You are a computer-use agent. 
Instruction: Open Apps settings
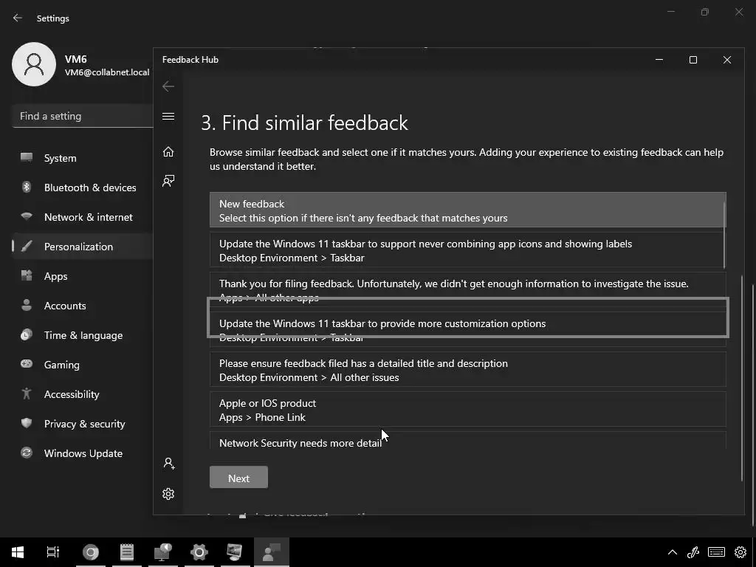pos(83,276)
